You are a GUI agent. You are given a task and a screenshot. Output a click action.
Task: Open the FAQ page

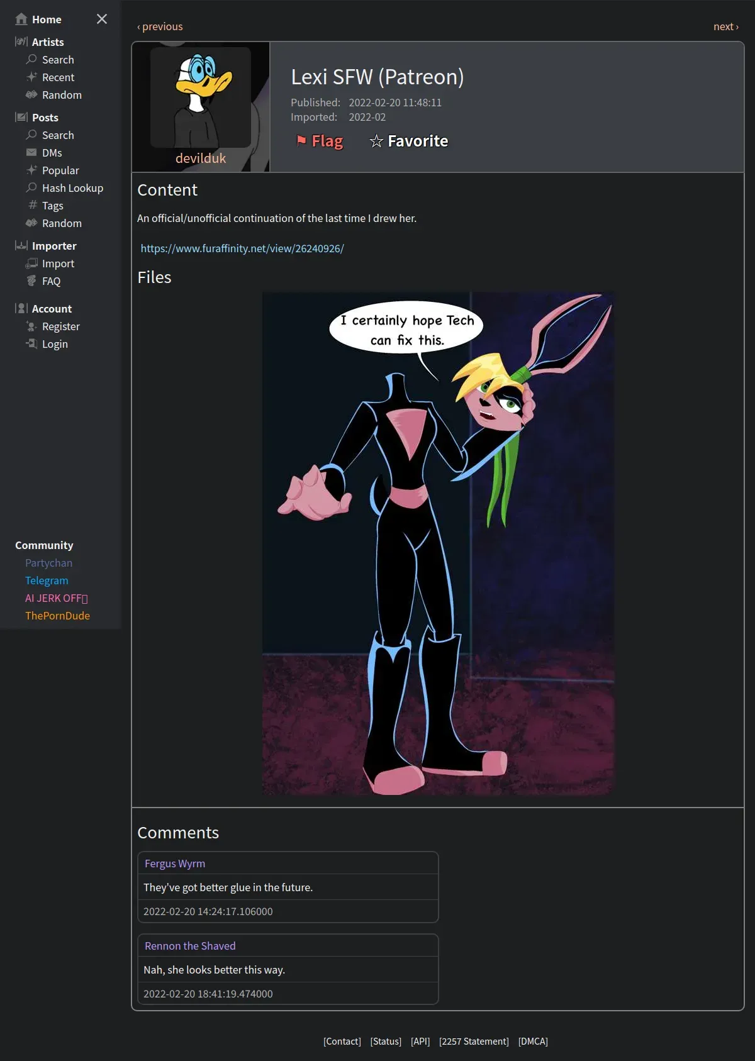(x=52, y=281)
